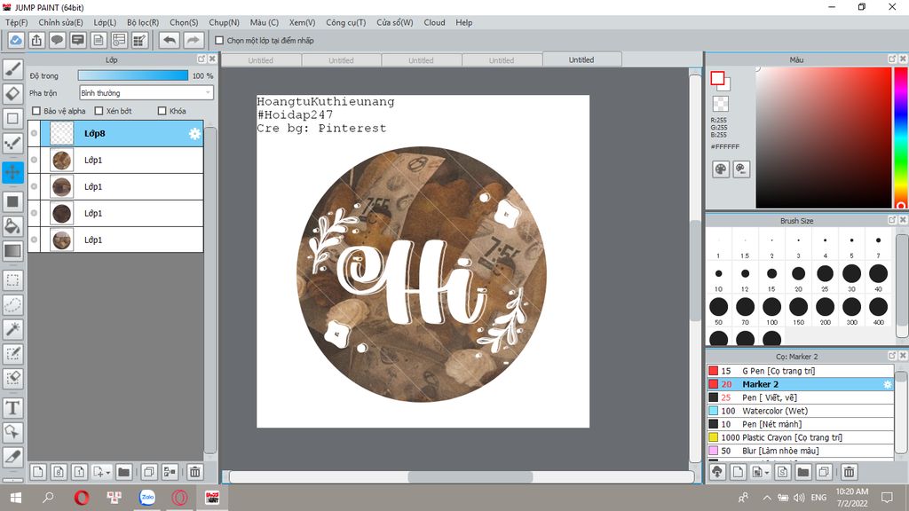Screen dimensions: 909x511
Task: Open the cloud icon in top toolbar
Action: coord(16,40)
